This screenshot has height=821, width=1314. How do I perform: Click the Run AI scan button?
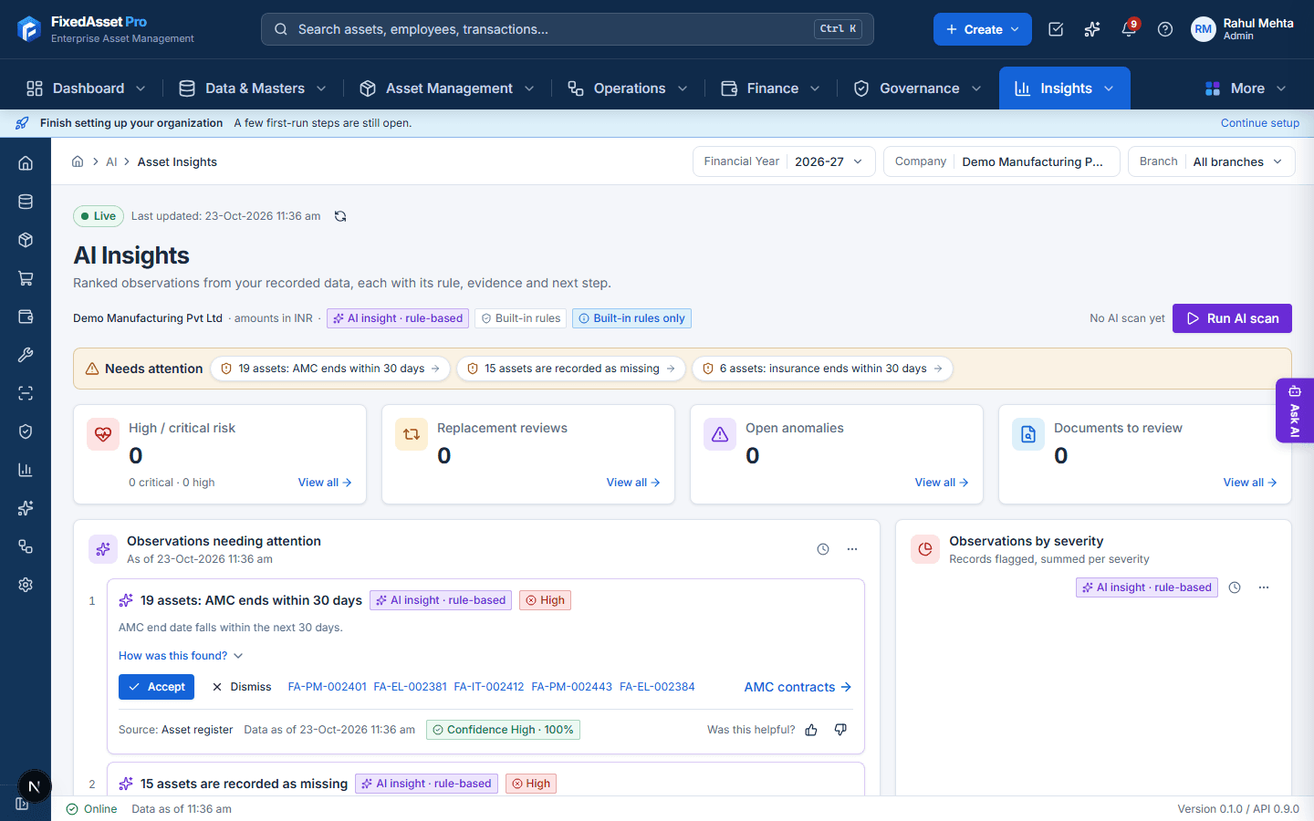1232,318
